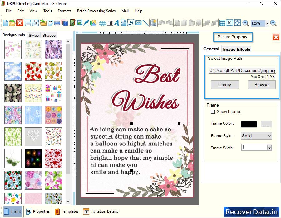Select the Backgrounds tab
Viewport: 281px width, 218px height.
pyautogui.click(x=14, y=35)
